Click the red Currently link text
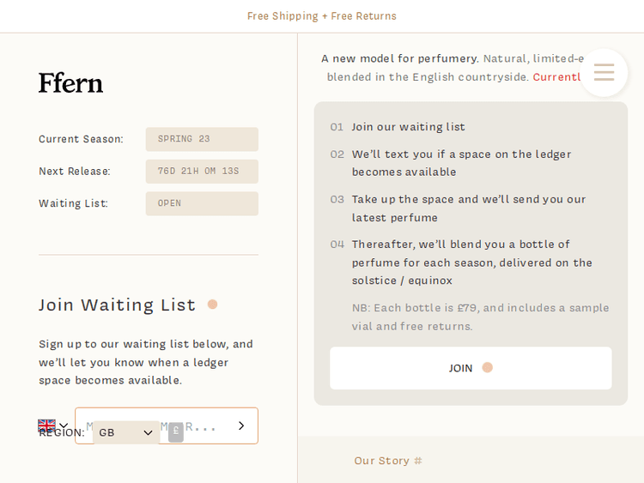The image size is (644, 483). click(x=557, y=77)
